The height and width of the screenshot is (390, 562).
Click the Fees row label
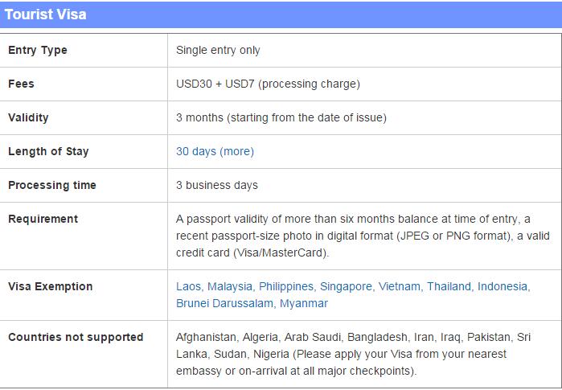(21, 84)
